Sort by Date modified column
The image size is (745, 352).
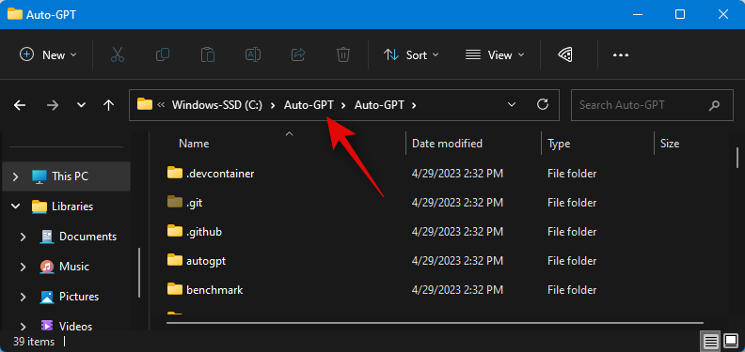pyautogui.click(x=447, y=144)
